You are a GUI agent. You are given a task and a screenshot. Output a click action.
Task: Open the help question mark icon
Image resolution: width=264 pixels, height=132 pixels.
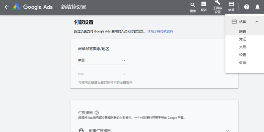point(247,7)
